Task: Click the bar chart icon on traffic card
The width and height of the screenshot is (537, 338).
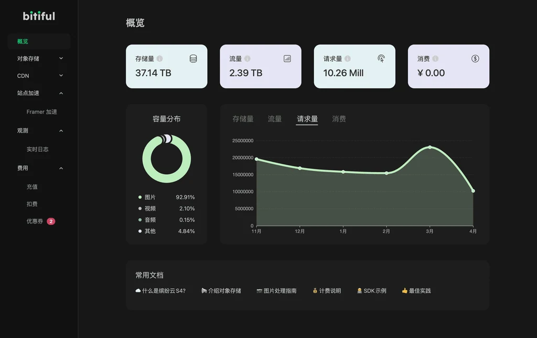Action: (287, 59)
